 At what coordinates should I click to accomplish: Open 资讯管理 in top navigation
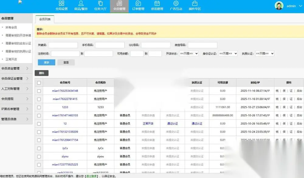157,6
